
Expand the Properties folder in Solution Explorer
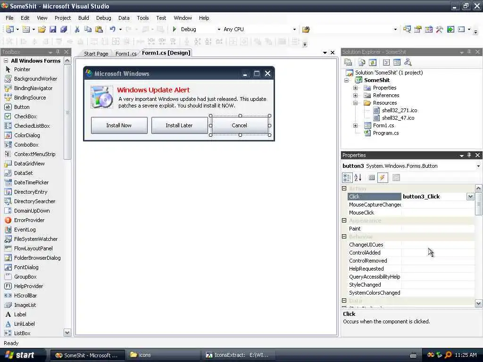pos(356,88)
